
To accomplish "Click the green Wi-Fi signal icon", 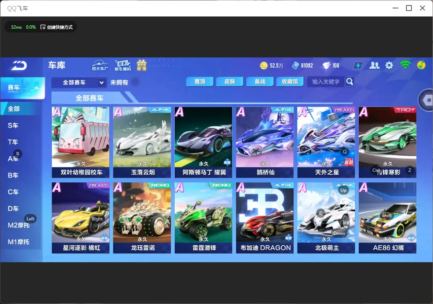I will coord(405,65).
